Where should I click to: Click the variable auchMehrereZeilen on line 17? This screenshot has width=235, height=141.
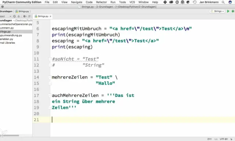point(75,95)
